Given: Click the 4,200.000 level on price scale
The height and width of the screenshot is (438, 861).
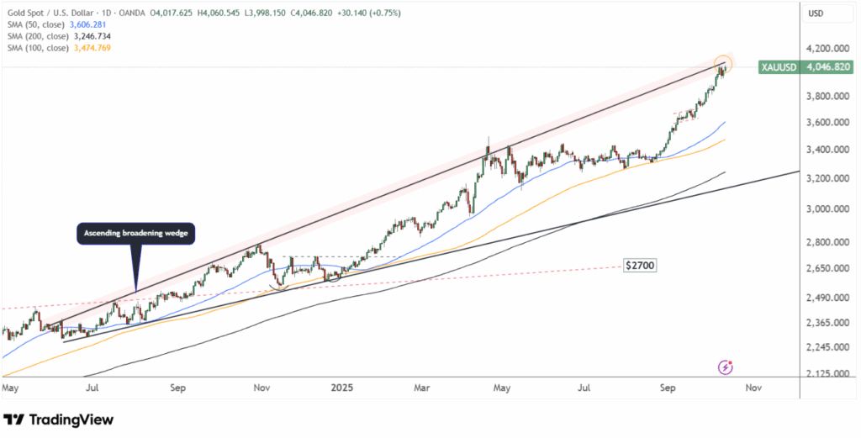Looking at the screenshot, I should click(x=824, y=49).
